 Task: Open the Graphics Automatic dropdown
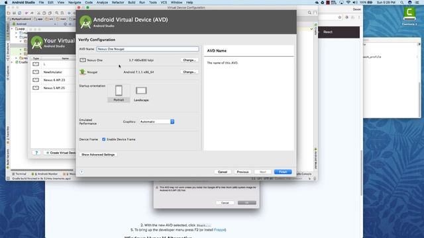pos(157,122)
